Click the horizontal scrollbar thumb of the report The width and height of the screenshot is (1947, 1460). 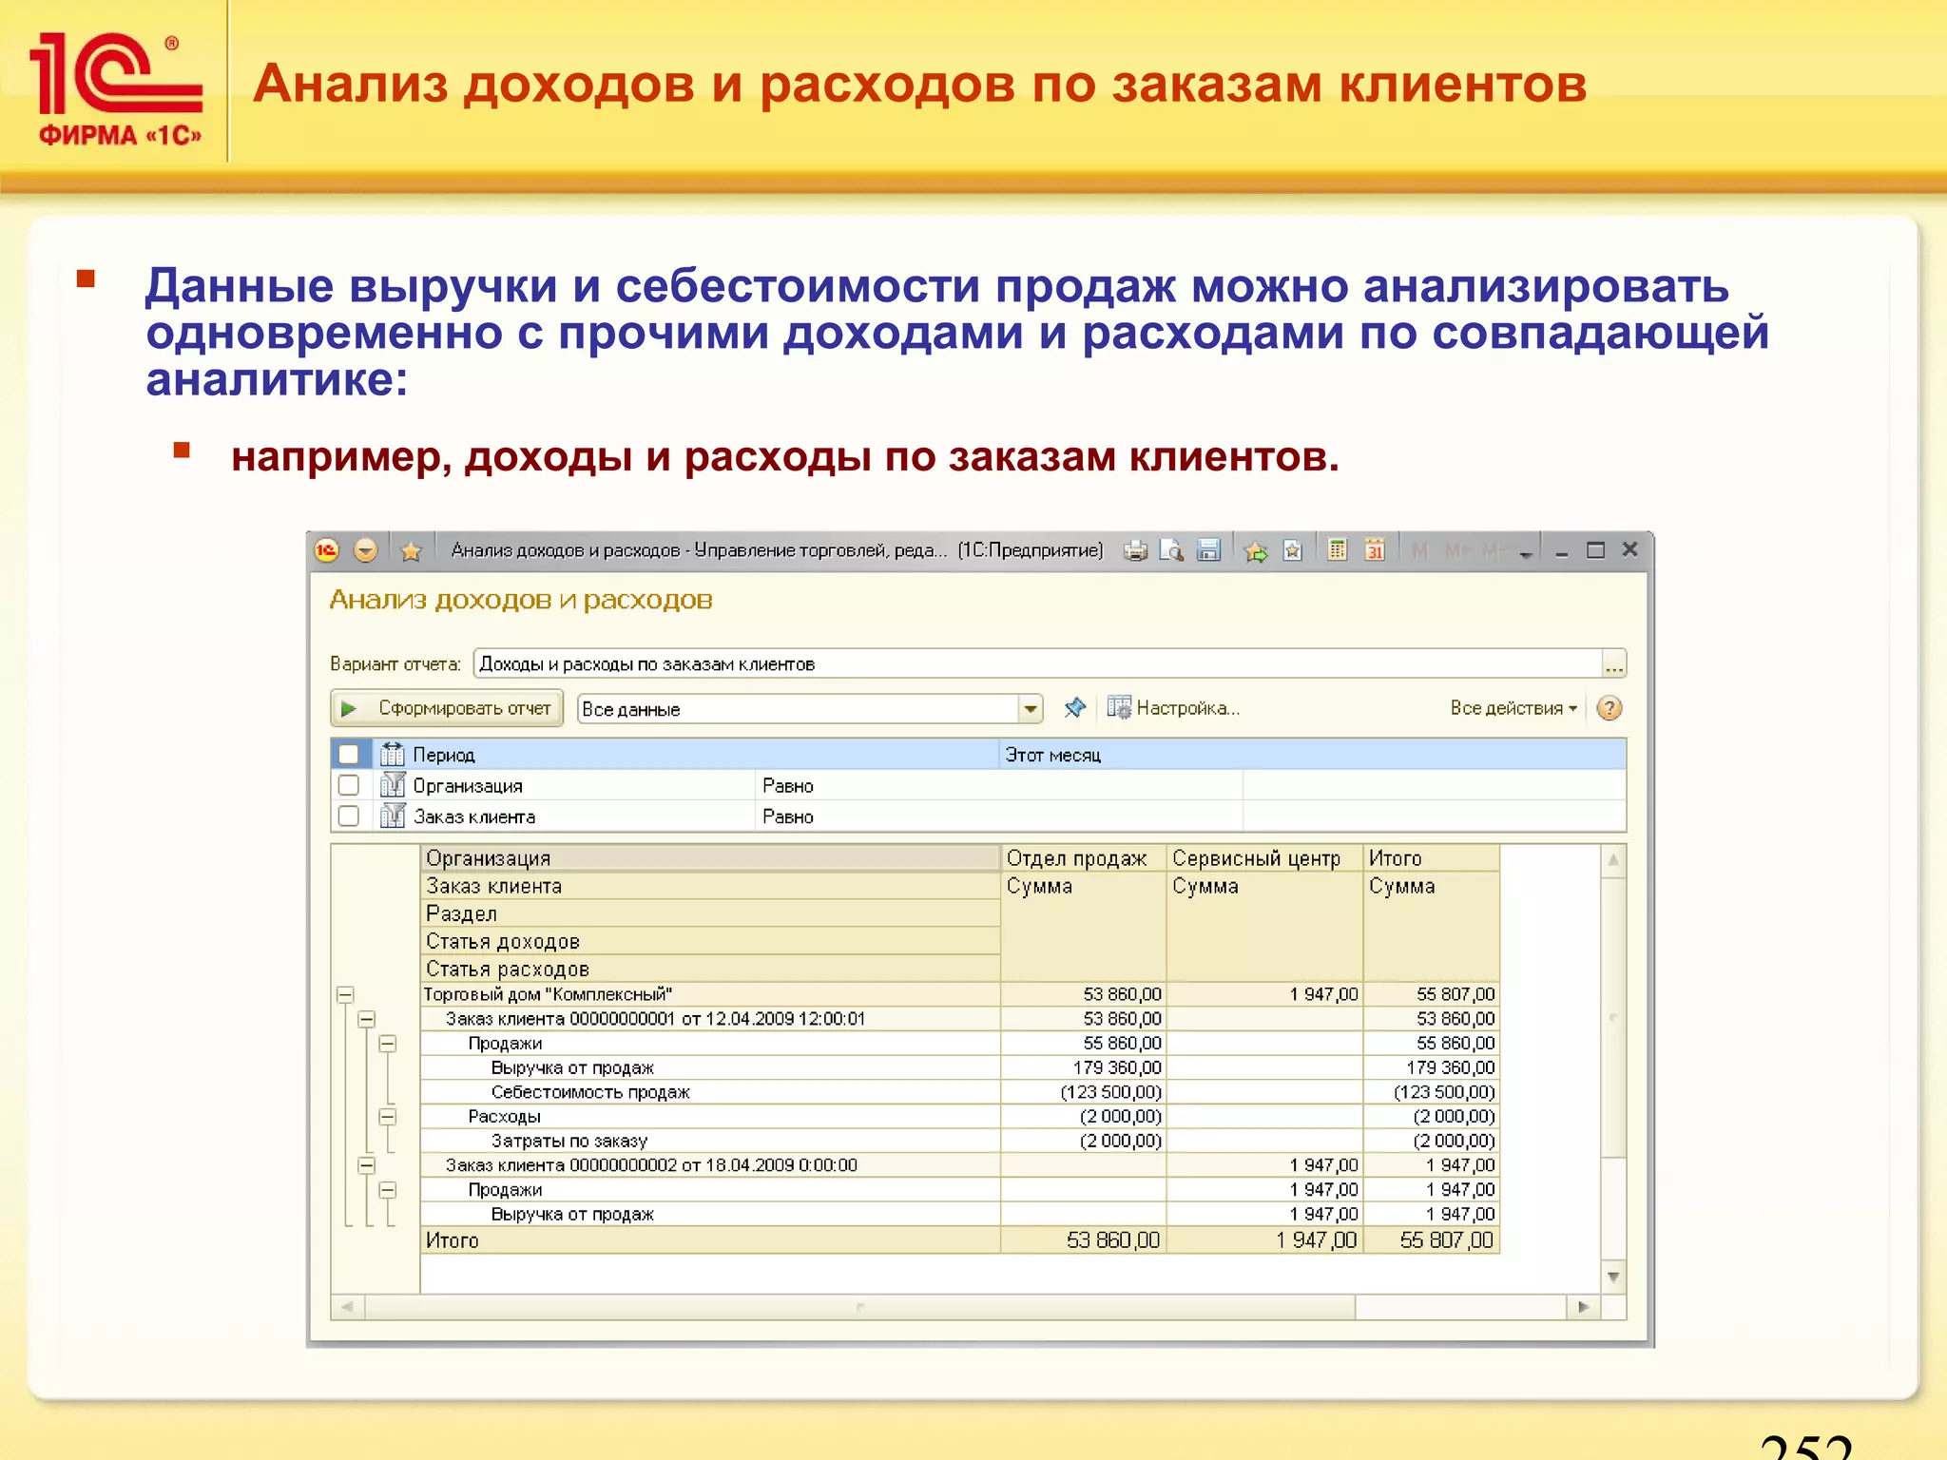click(859, 1307)
